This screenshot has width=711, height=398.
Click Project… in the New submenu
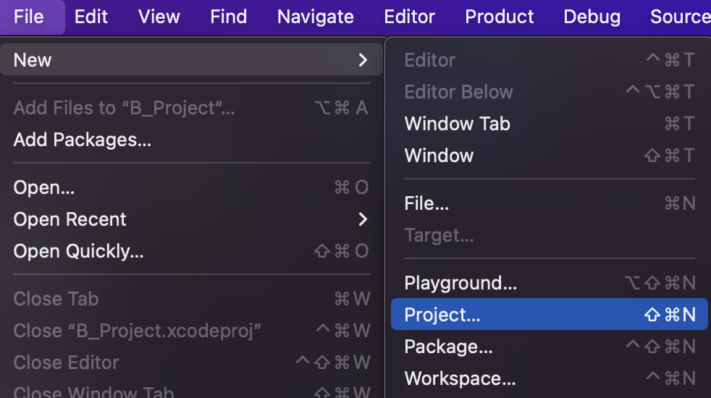[442, 315]
